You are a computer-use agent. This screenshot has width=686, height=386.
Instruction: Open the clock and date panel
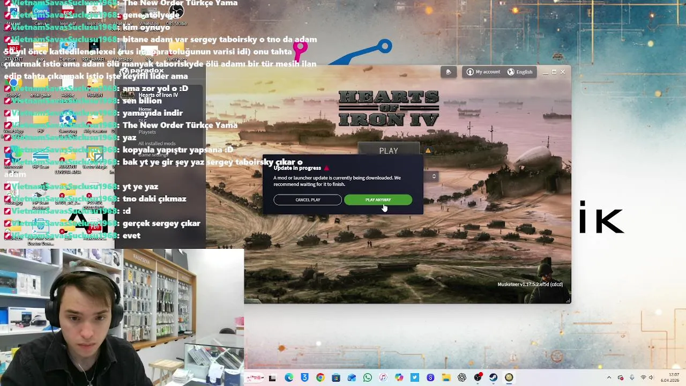[670, 377]
